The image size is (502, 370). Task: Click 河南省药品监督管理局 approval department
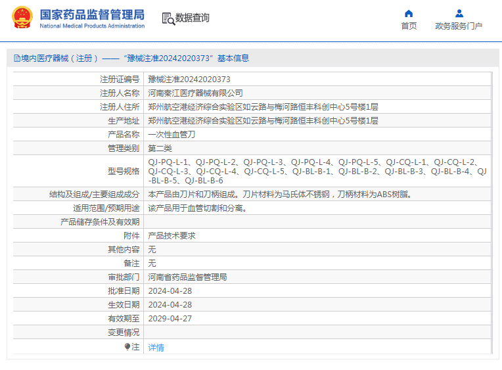point(187,277)
